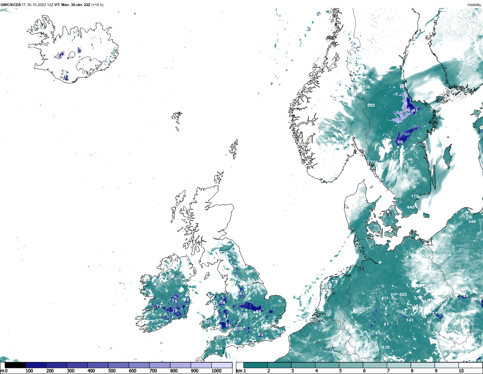The width and height of the screenshot is (483, 374).
Task: Click the 95 value in eastern Ireland
Action: point(186,300)
